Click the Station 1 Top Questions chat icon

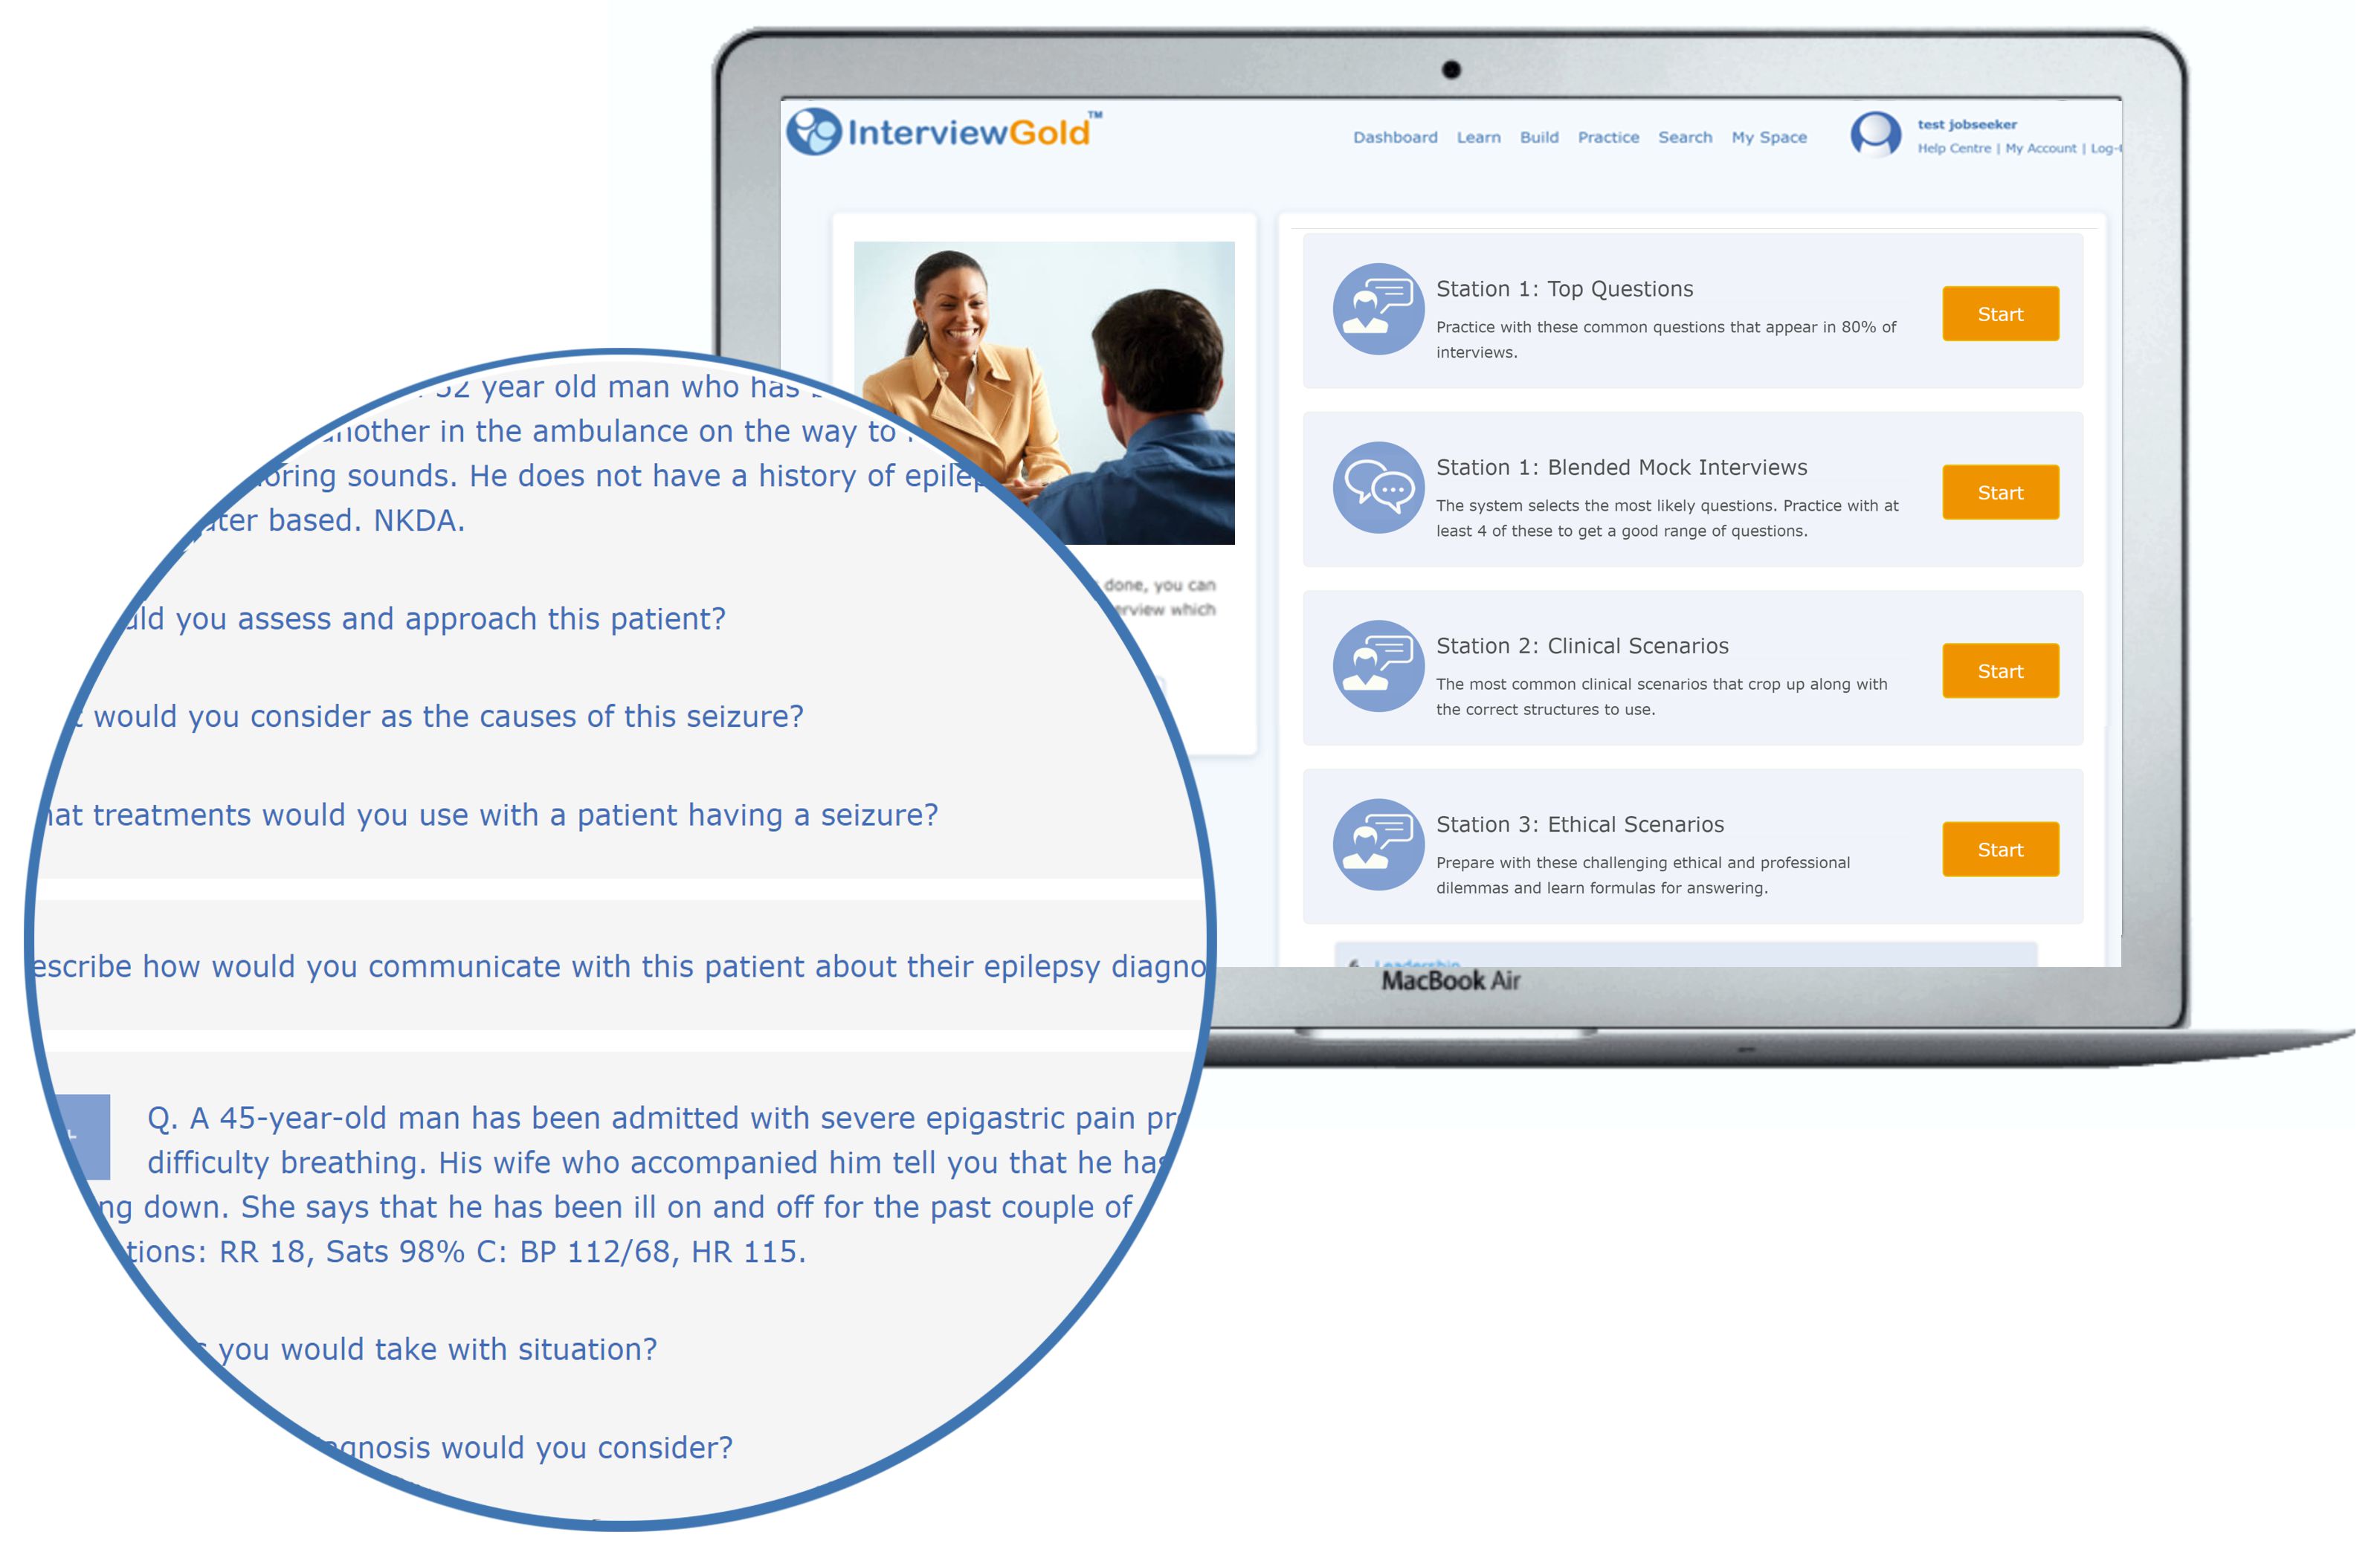pyautogui.click(x=1370, y=312)
